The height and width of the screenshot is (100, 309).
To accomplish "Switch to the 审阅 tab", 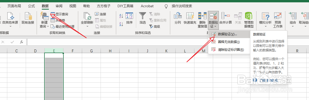I will (x=59, y=6).
